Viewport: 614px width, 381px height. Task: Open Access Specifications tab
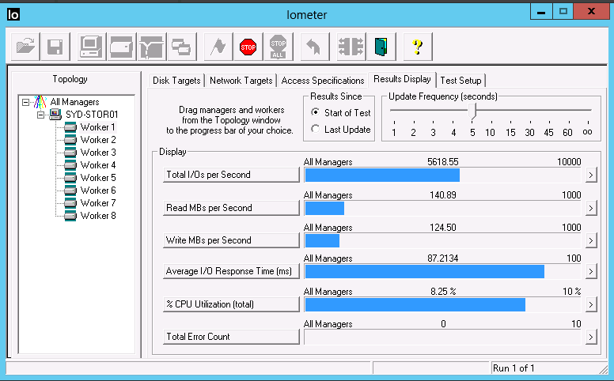(x=323, y=81)
